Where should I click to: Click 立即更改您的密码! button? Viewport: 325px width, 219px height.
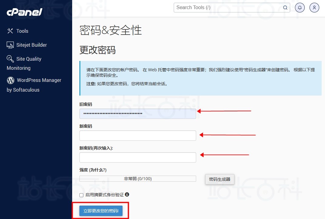coord(101,211)
